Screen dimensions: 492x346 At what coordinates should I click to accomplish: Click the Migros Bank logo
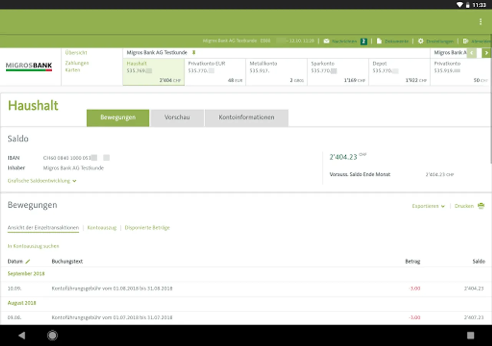click(29, 67)
